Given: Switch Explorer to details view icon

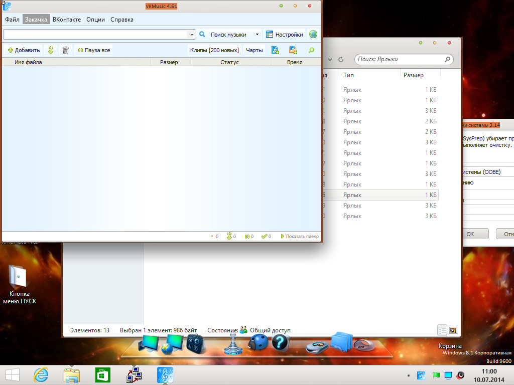Looking at the screenshot, I should 442,330.
